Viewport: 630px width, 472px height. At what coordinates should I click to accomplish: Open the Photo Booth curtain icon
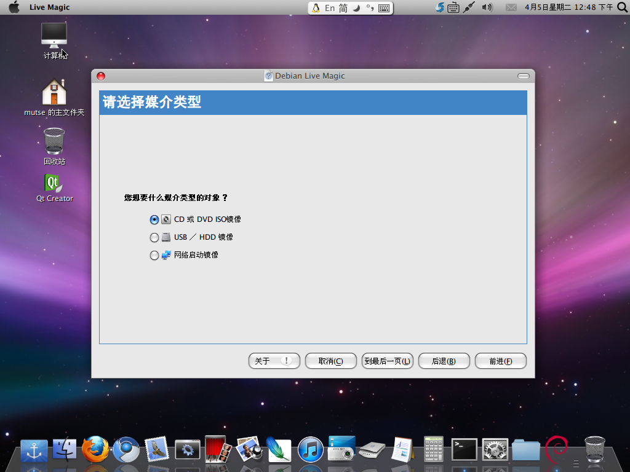(x=218, y=449)
